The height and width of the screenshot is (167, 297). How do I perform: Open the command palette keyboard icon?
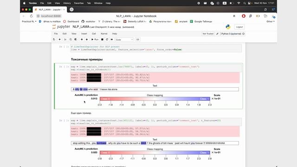point(138,39)
